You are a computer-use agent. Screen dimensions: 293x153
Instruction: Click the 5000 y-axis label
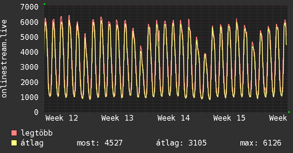30,37
